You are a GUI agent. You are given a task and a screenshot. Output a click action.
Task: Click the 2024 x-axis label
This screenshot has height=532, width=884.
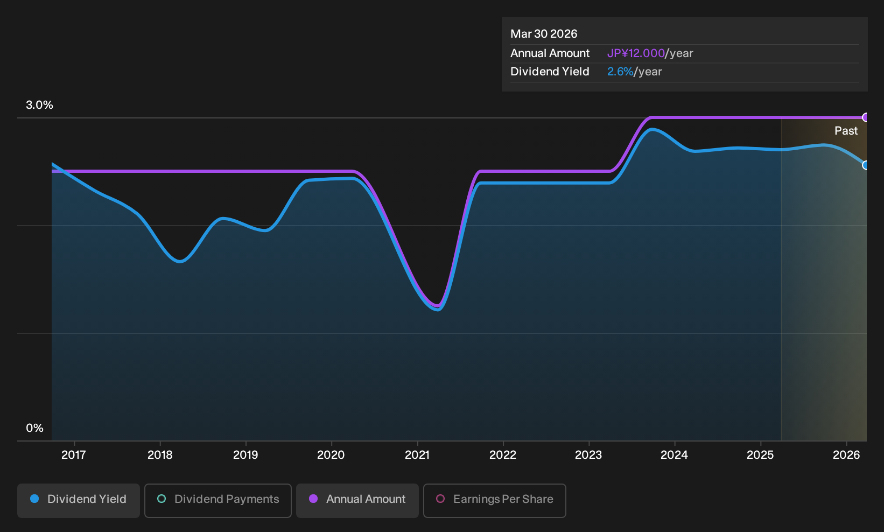(x=674, y=455)
